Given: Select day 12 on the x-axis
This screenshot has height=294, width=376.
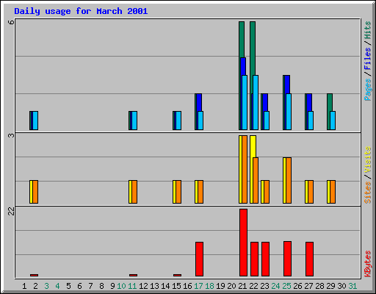Looking at the screenshot, I should tap(143, 286).
